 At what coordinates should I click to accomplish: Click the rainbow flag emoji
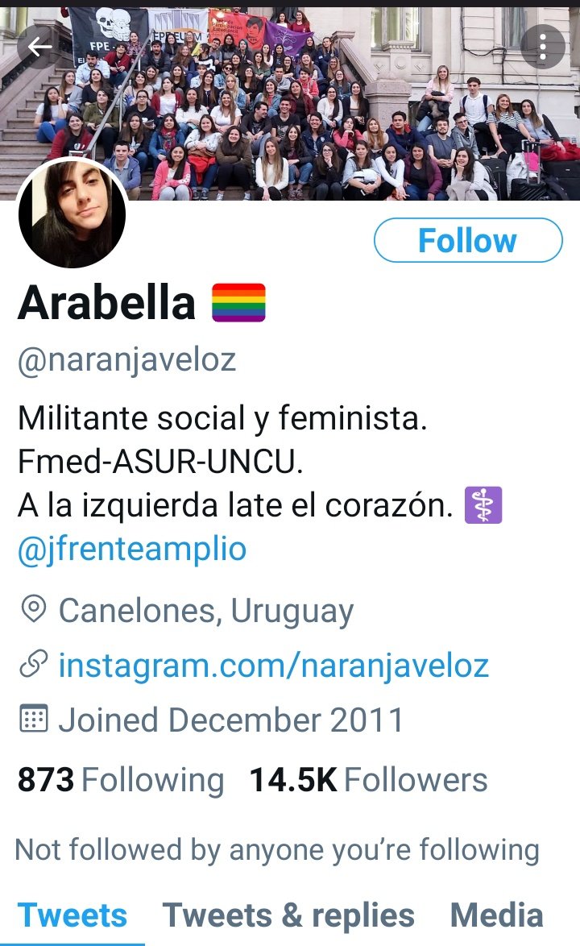pyautogui.click(x=238, y=302)
